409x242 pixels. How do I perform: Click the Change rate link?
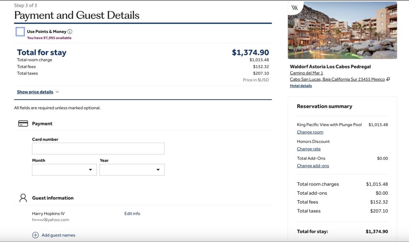tap(308, 149)
